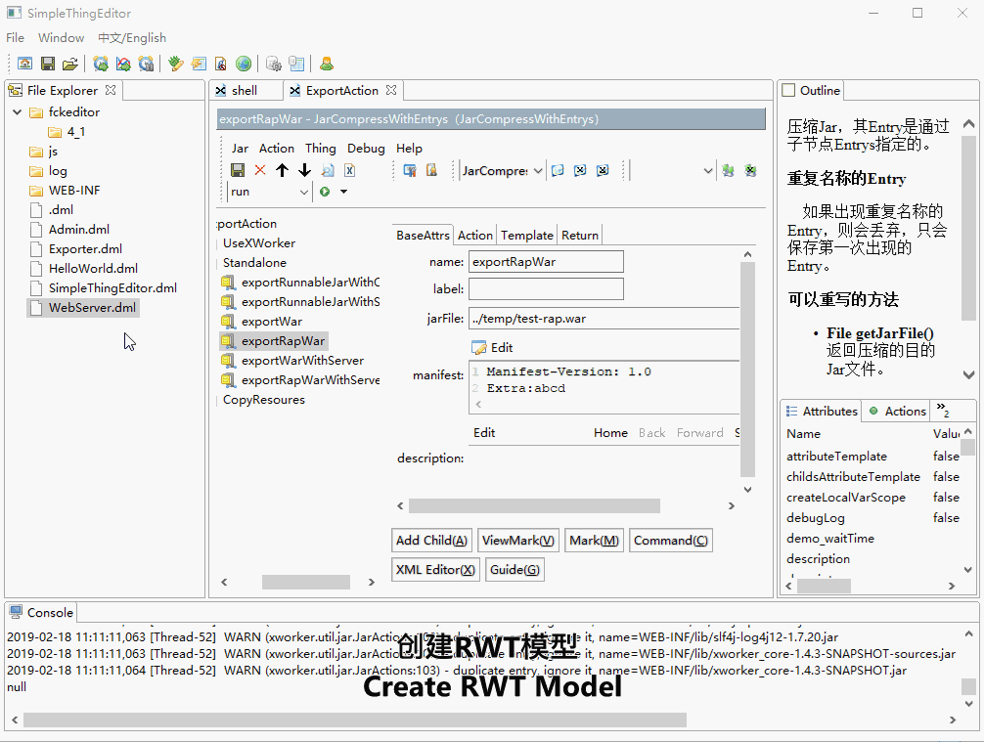The width and height of the screenshot is (984, 742).
Task: Click Home link in description editor
Action: point(610,433)
